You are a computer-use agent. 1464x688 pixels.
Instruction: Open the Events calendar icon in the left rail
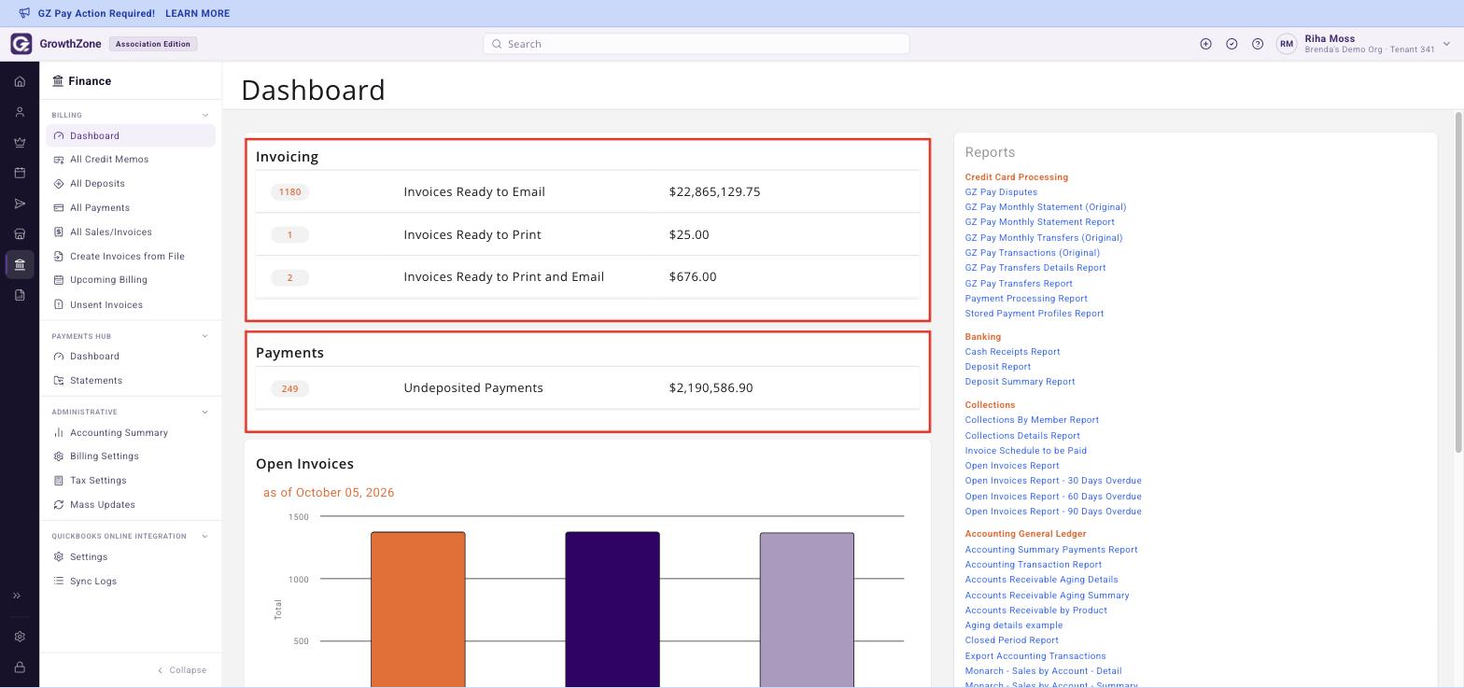20,173
